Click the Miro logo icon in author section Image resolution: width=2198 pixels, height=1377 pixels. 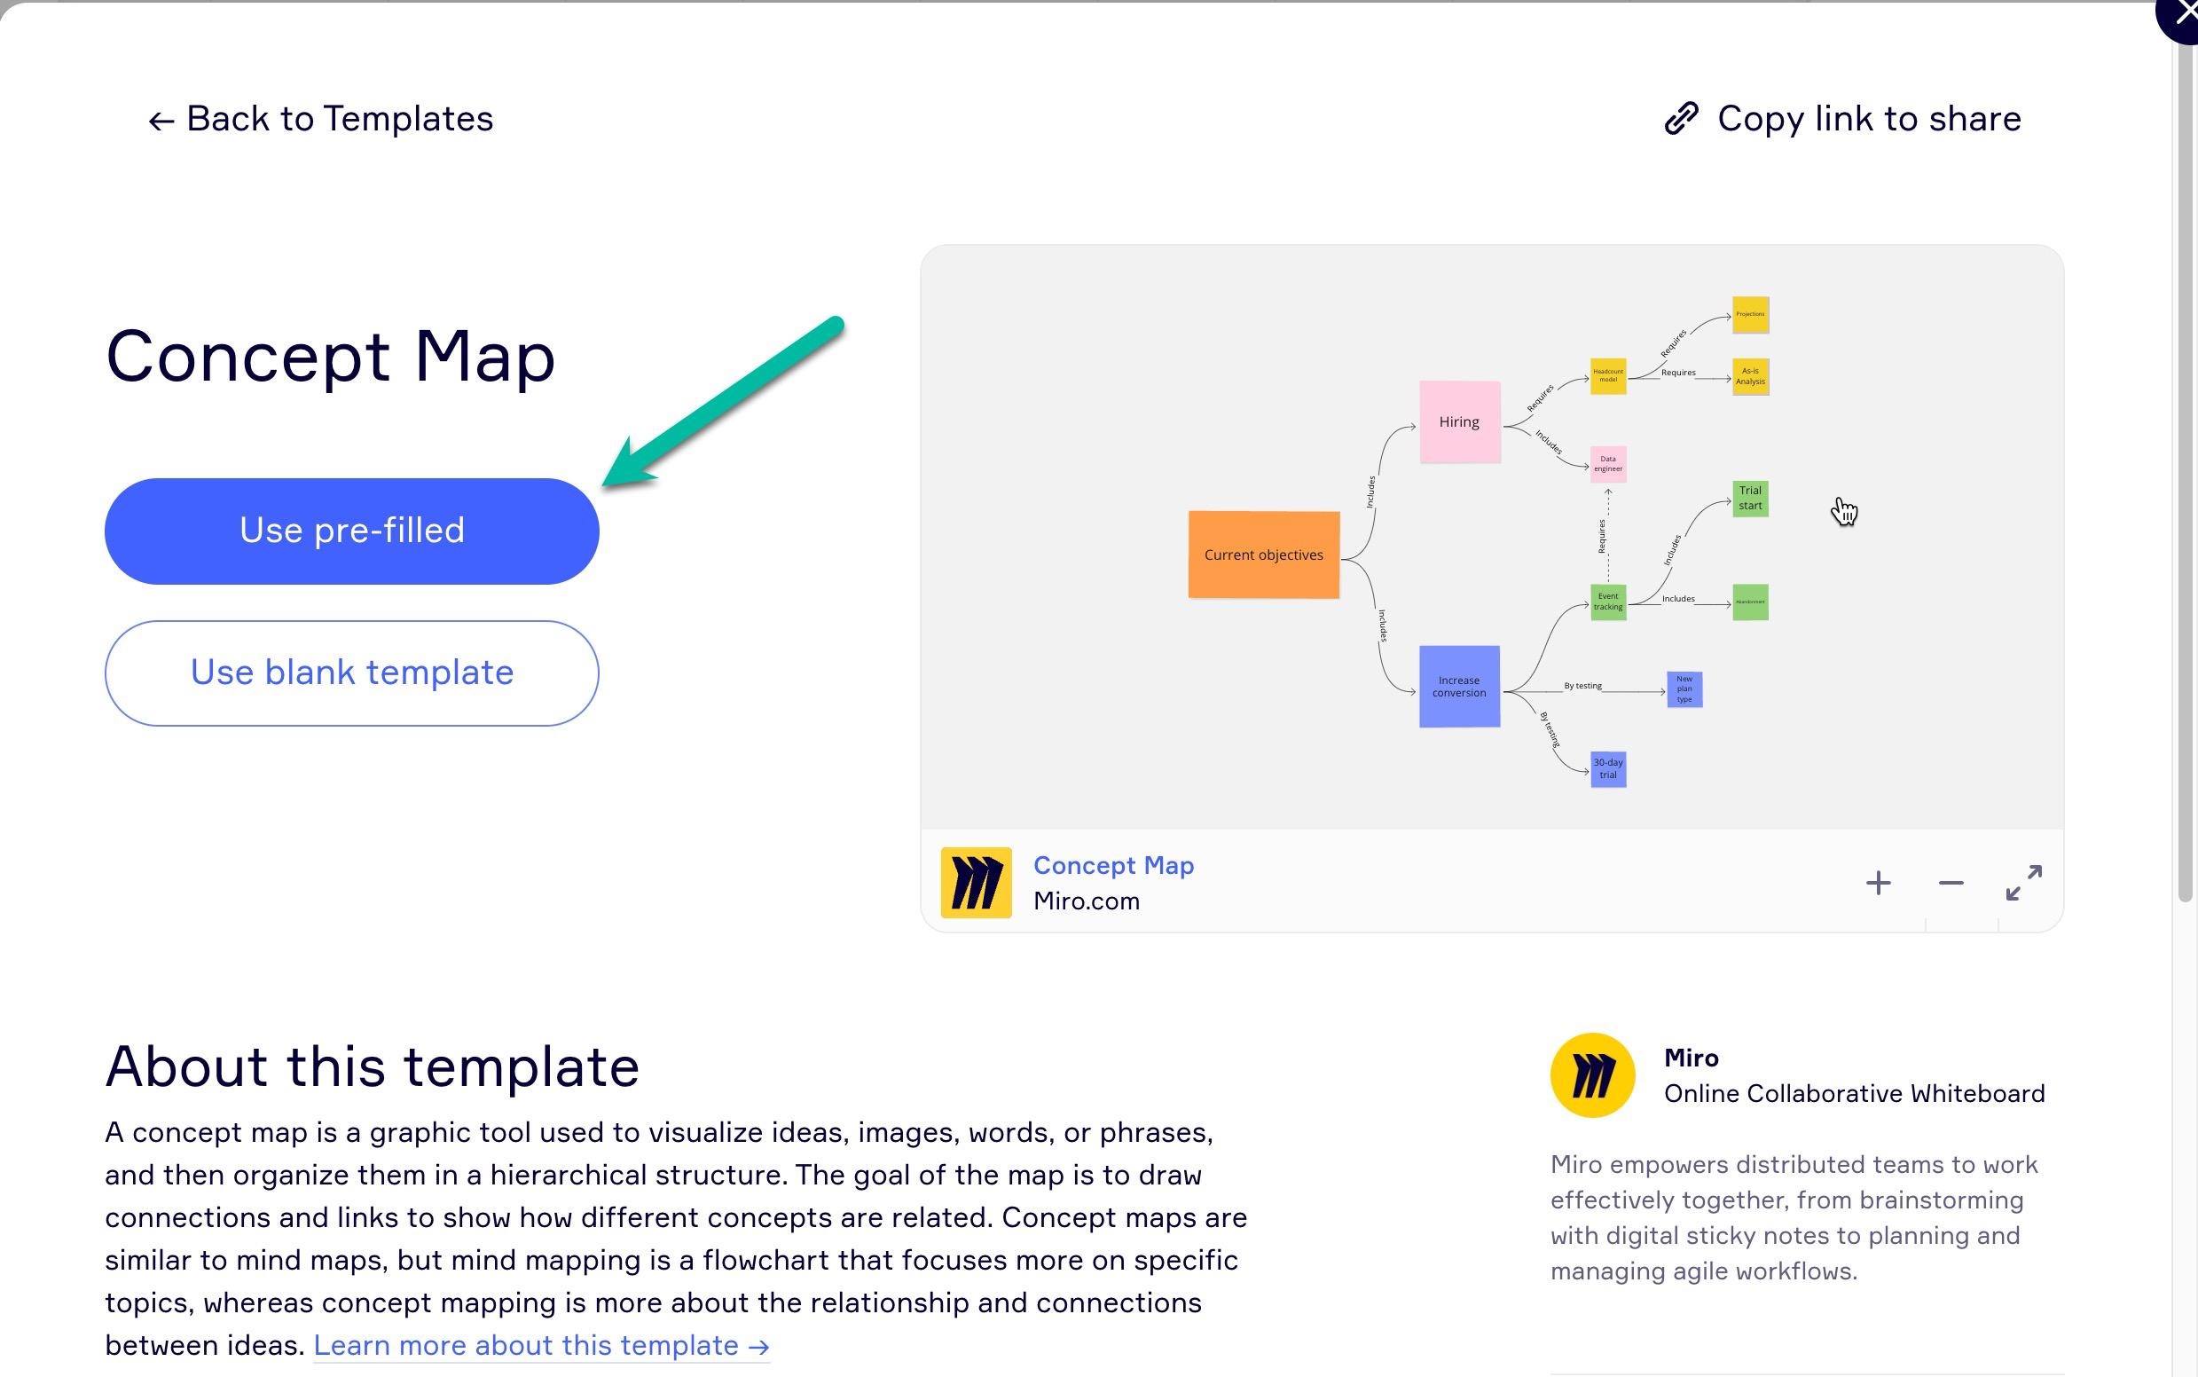[x=1592, y=1075]
